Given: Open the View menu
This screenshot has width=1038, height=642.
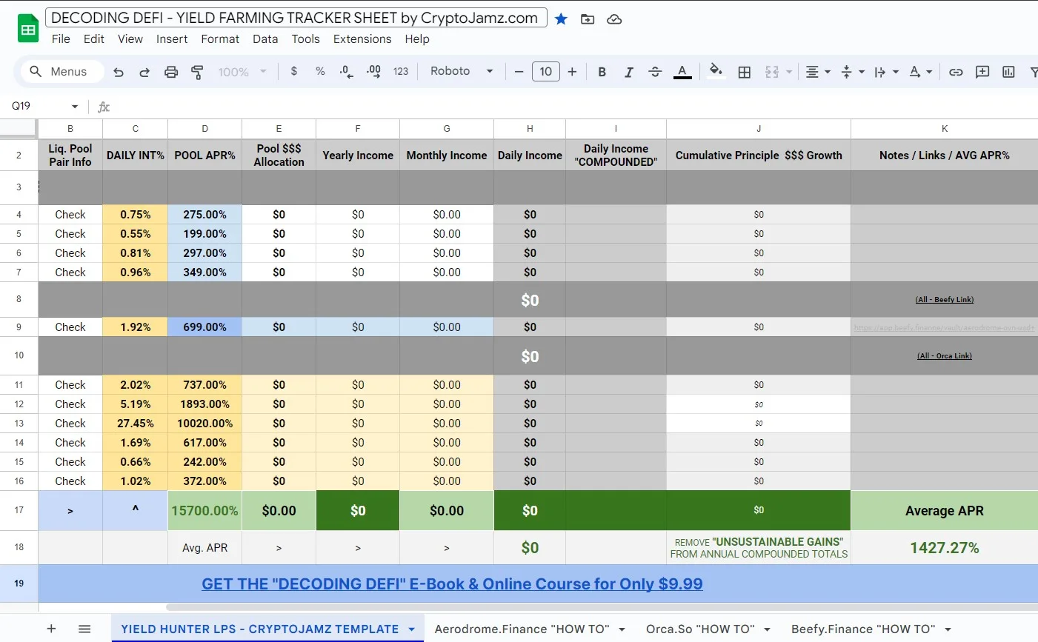Looking at the screenshot, I should point(130,39).
